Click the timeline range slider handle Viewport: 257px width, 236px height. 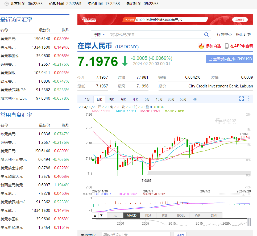click(x=249, y=222)
